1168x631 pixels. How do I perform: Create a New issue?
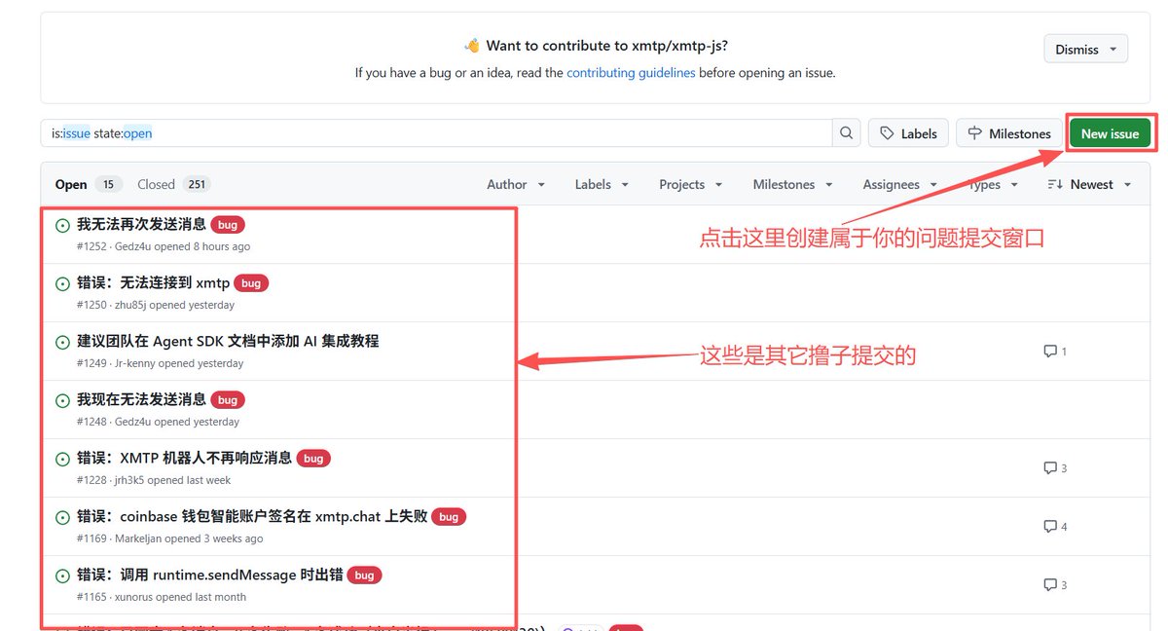click(1110, 133)
